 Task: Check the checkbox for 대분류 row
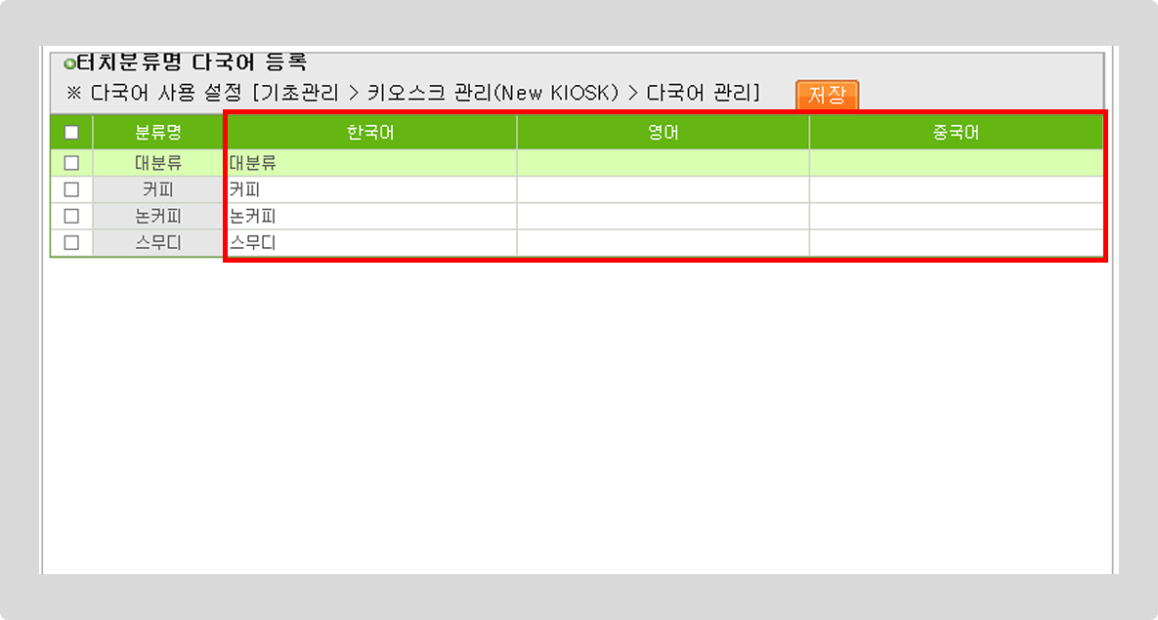point(71,163)
